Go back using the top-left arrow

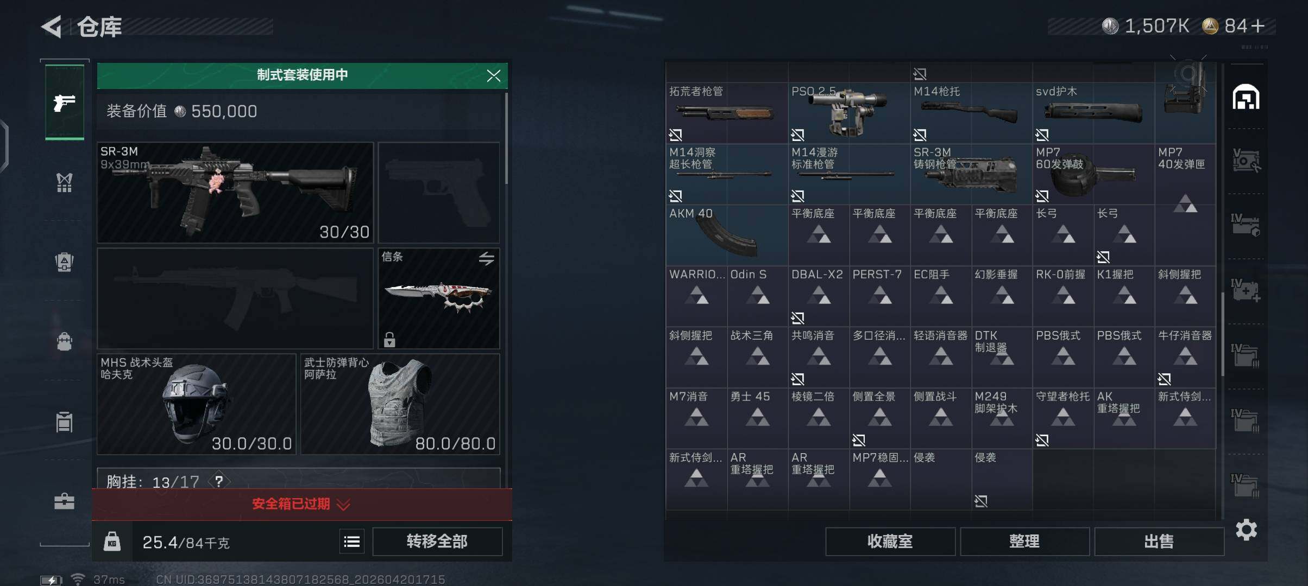pos(52,26)
